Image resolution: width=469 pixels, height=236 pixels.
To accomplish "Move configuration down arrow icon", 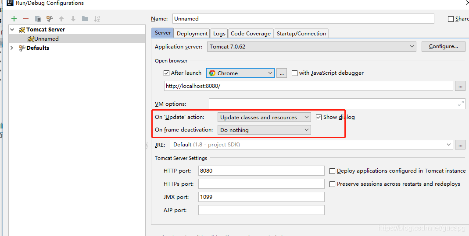I will pyautogui.click(x=73, y=19).
